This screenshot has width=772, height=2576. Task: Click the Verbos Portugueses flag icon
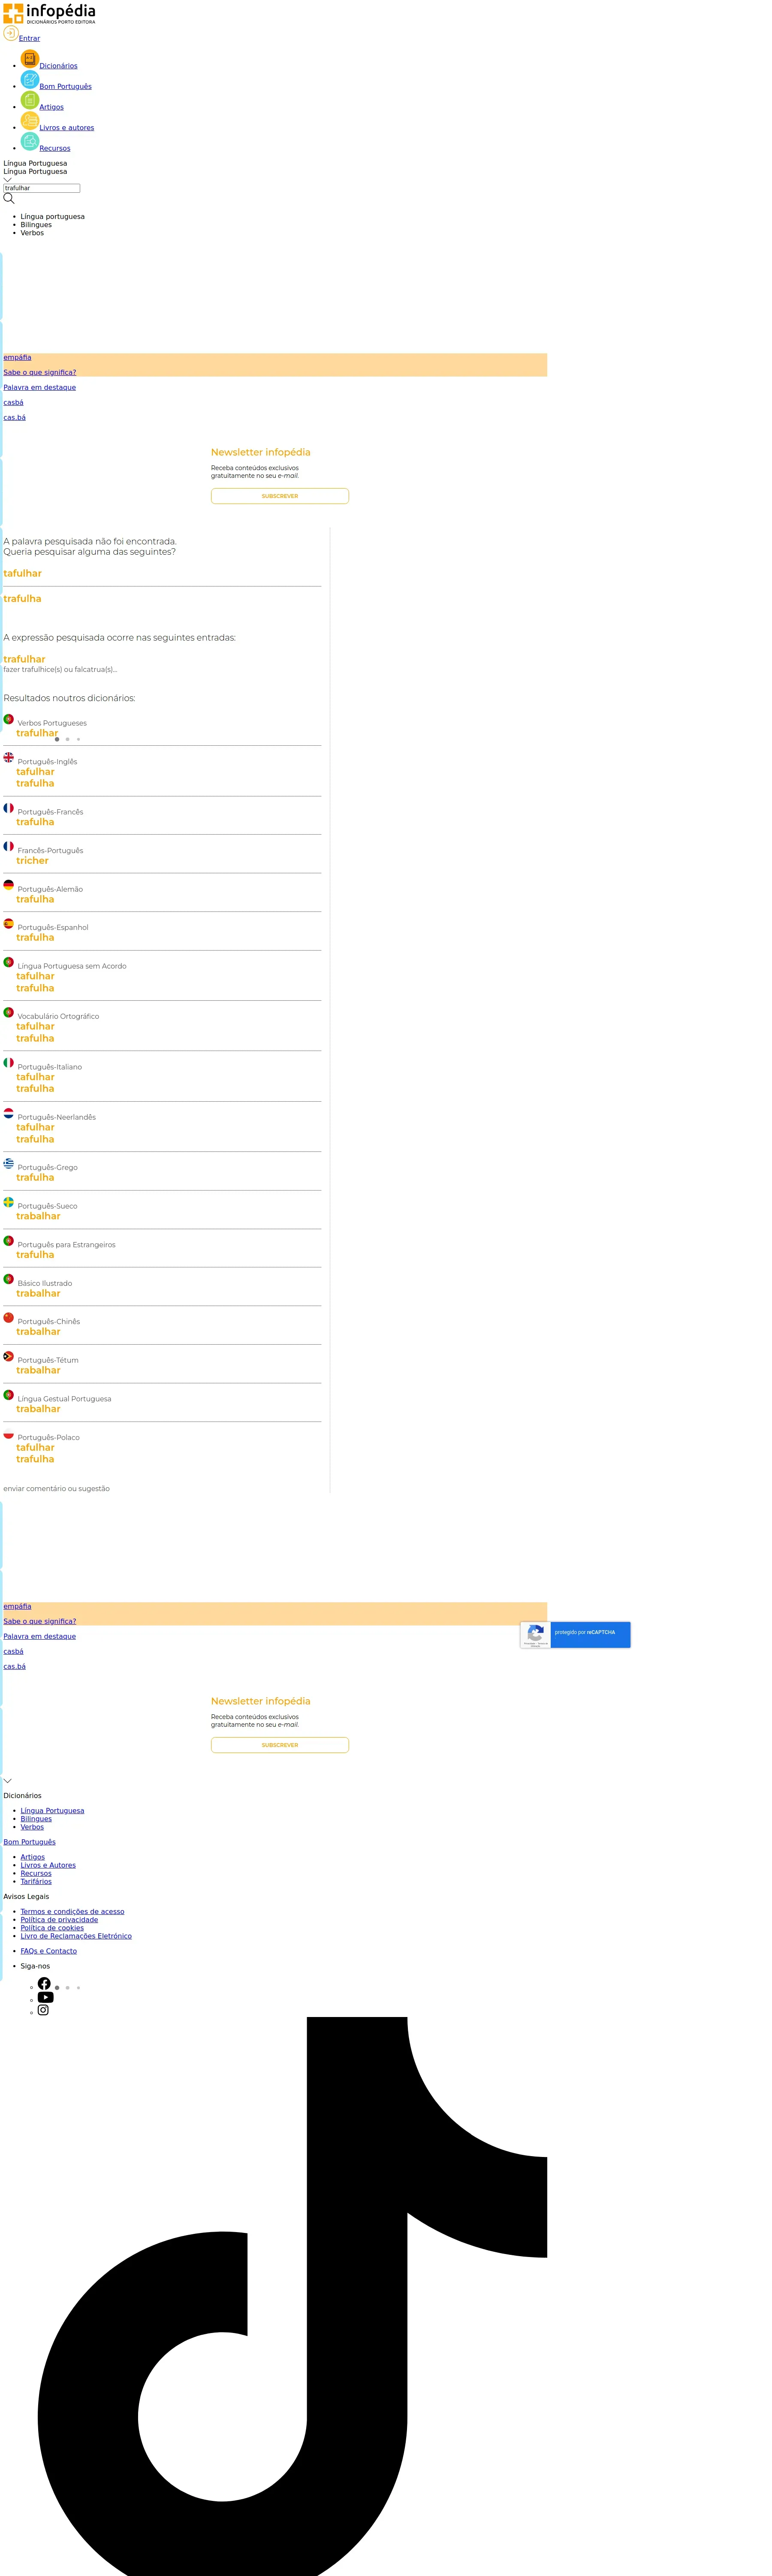(x=8, y=719)
